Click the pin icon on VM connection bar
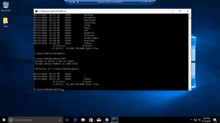The width and height of the screenshot is (220, 123). pyautogui.click(x=70, y=2)
